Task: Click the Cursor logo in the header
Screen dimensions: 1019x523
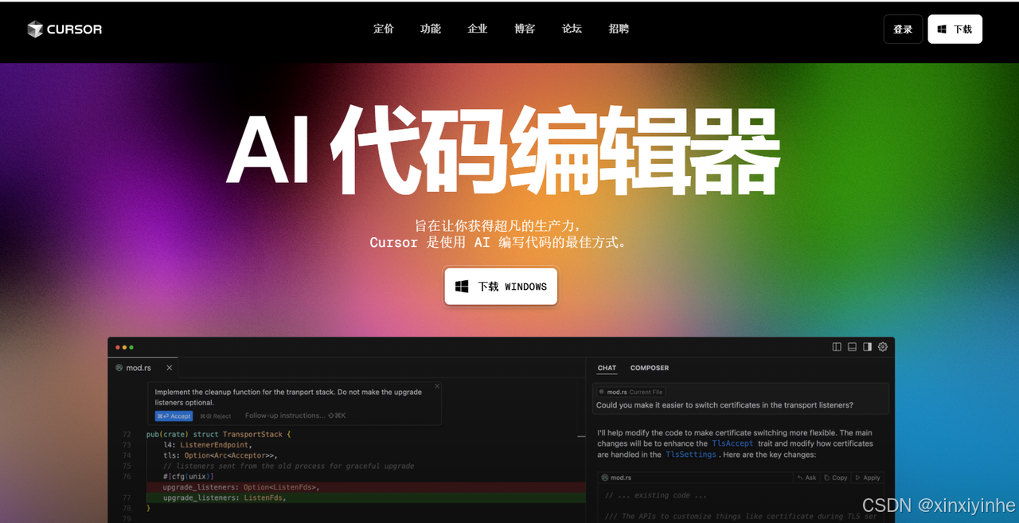Action: (x=64, y=29)
